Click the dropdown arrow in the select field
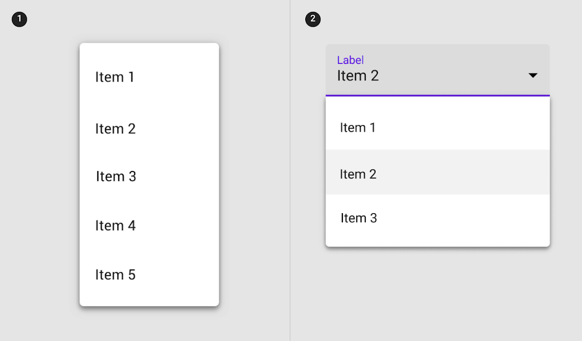 [x=533, y=75]
